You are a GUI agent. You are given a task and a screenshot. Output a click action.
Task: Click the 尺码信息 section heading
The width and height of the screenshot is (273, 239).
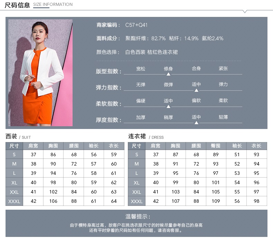(x=17, y=5)
